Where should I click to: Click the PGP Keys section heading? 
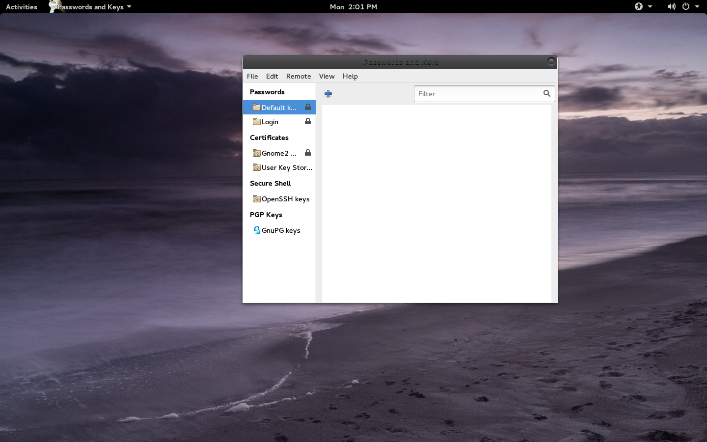coord(266,215)
